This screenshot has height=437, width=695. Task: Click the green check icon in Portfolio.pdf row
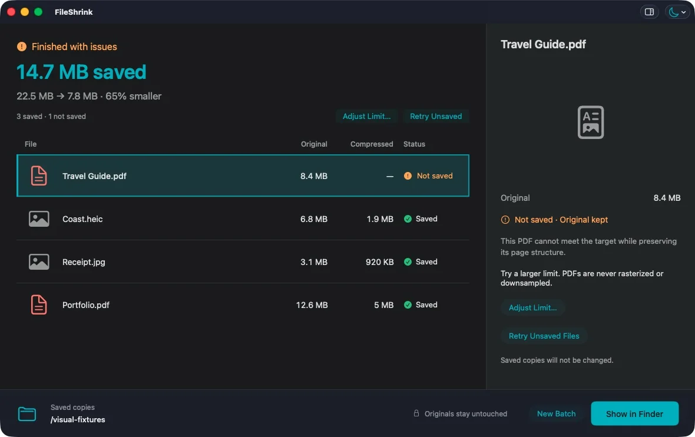pyautogui.click(x=408, y=305)
